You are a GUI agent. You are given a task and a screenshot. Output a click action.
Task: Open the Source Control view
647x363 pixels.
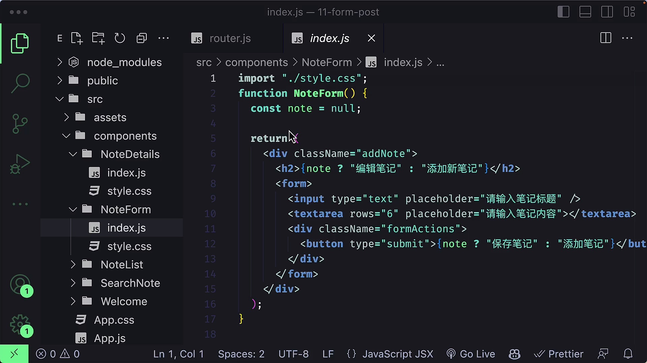[20, 124]
